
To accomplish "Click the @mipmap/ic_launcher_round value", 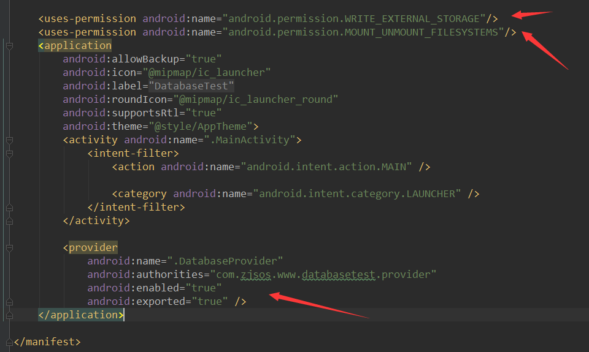I will pyautogui.click(x=255, y=100).
